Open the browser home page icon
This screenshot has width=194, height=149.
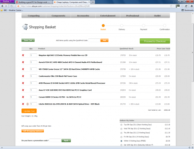tap(192, 6)
